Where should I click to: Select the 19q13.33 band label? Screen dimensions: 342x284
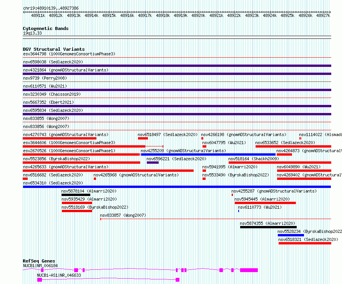(32, 33)
